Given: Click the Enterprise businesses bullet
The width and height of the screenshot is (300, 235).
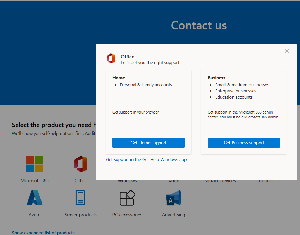Looking at the screenshot, I should coord(236,91).
